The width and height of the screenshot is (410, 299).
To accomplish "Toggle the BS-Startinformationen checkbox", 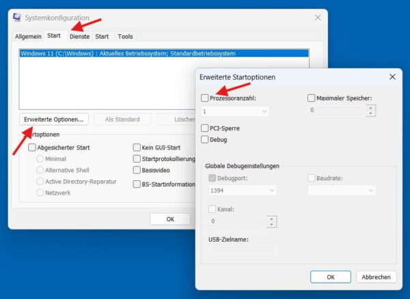I will (137, 184).
